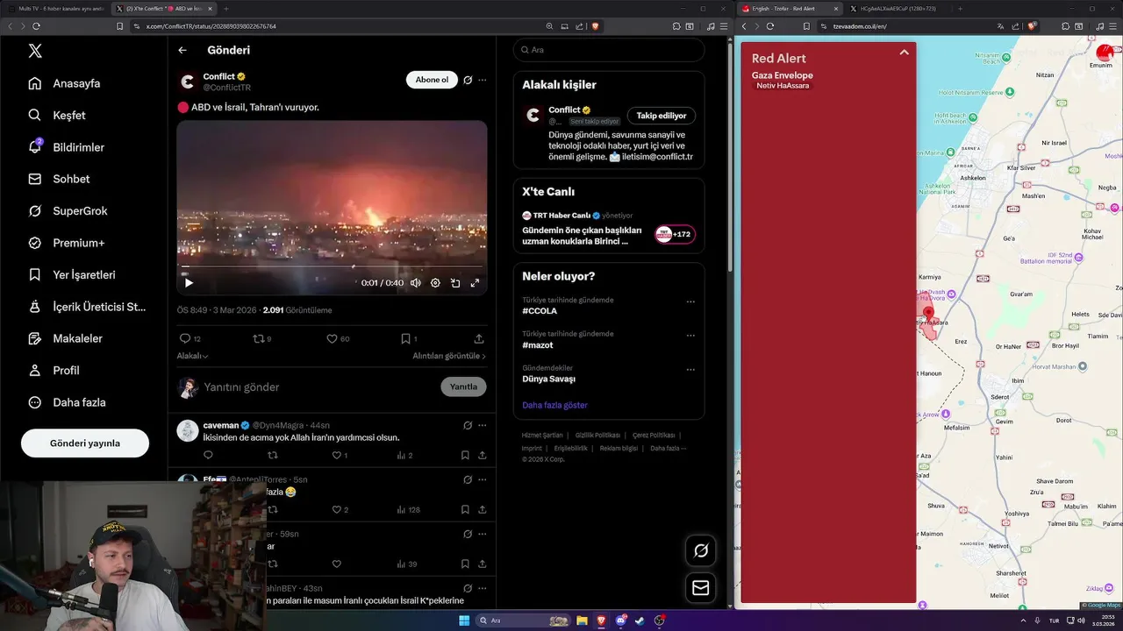The width and height of the screenshot is (1123, 631).
Task: Open Makaleler icon in sidebar
Action: 35,338
